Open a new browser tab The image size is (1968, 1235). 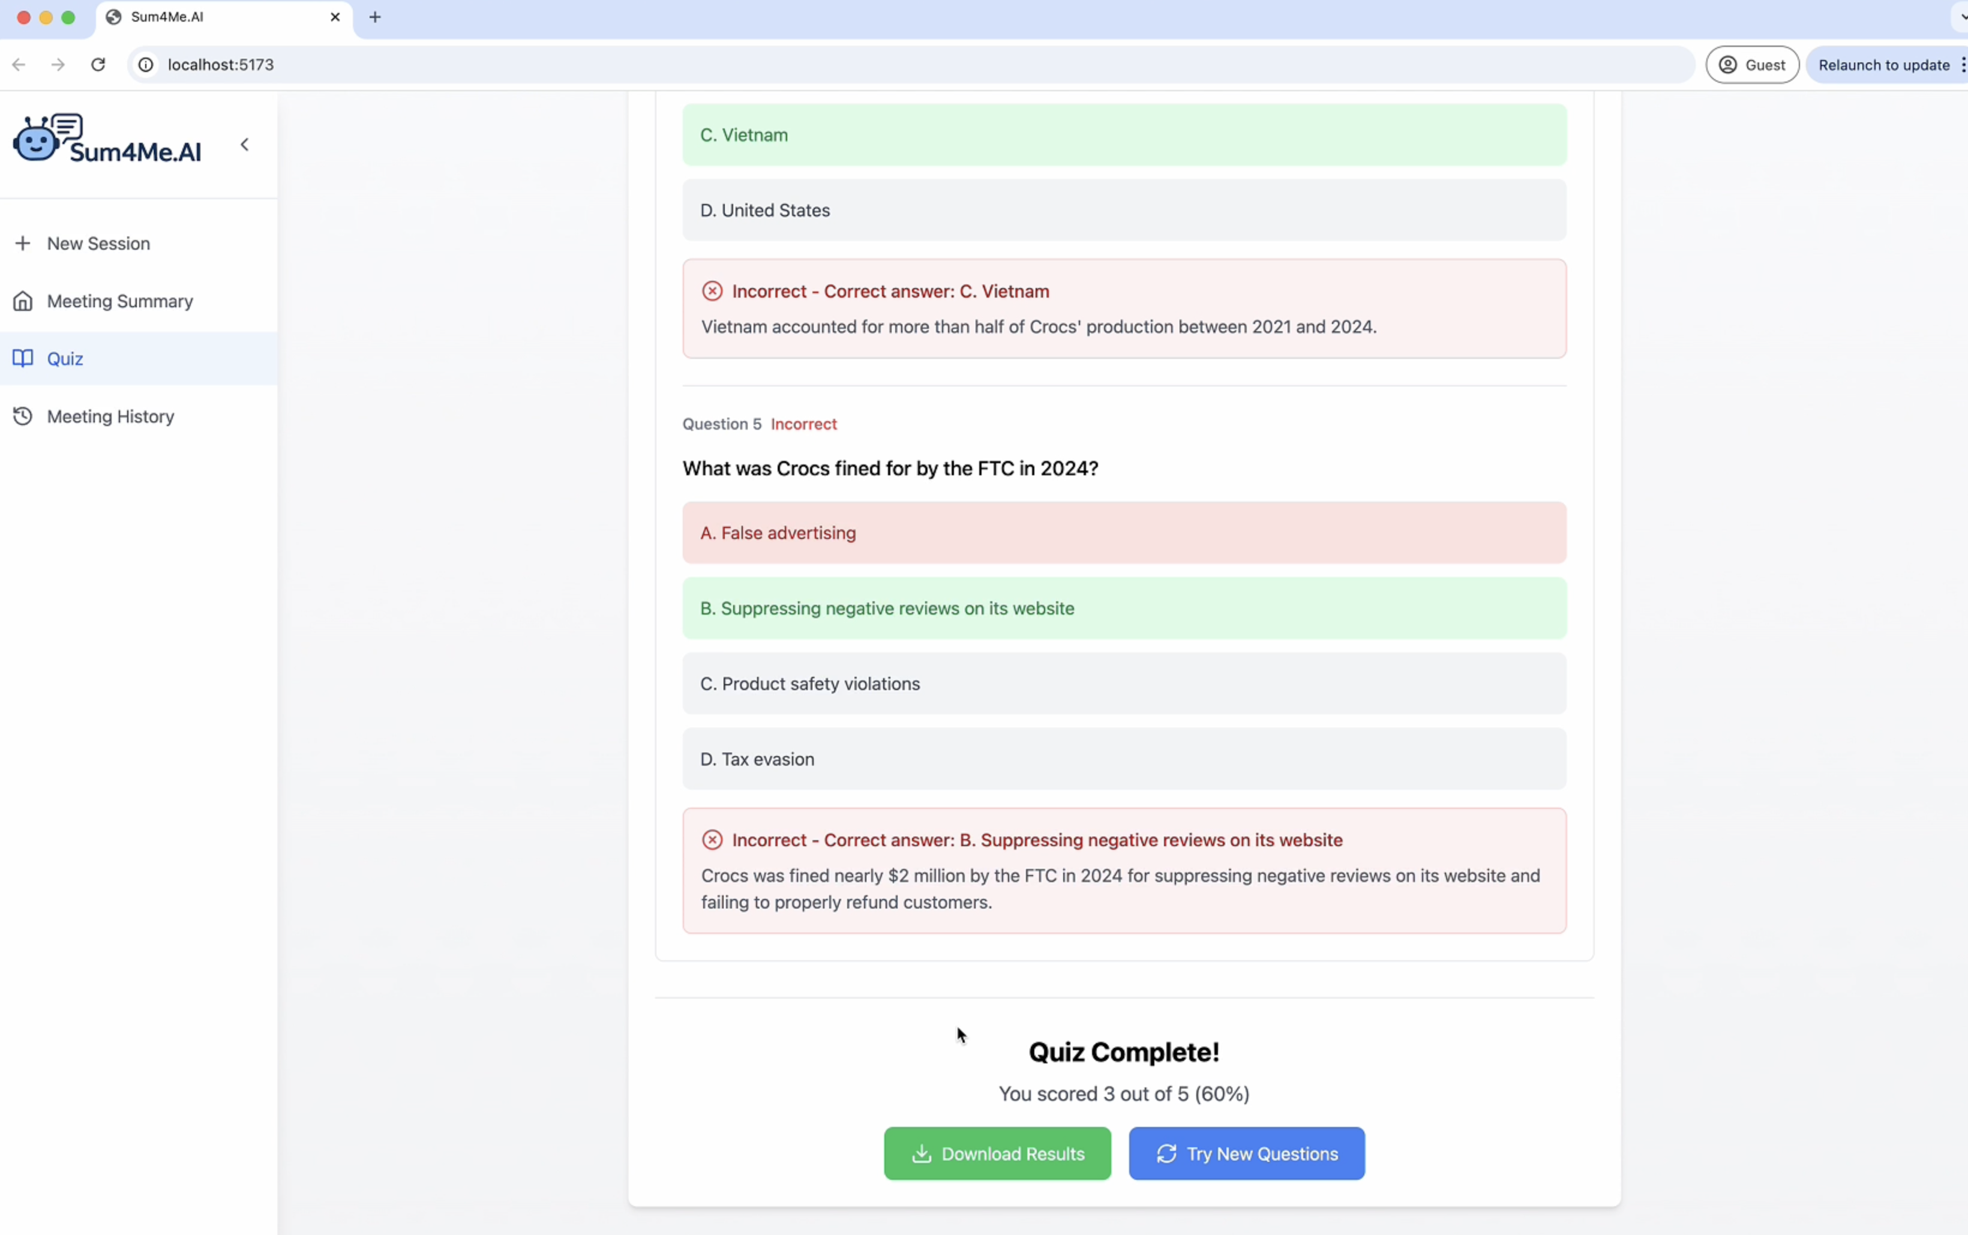pos(375,17)
